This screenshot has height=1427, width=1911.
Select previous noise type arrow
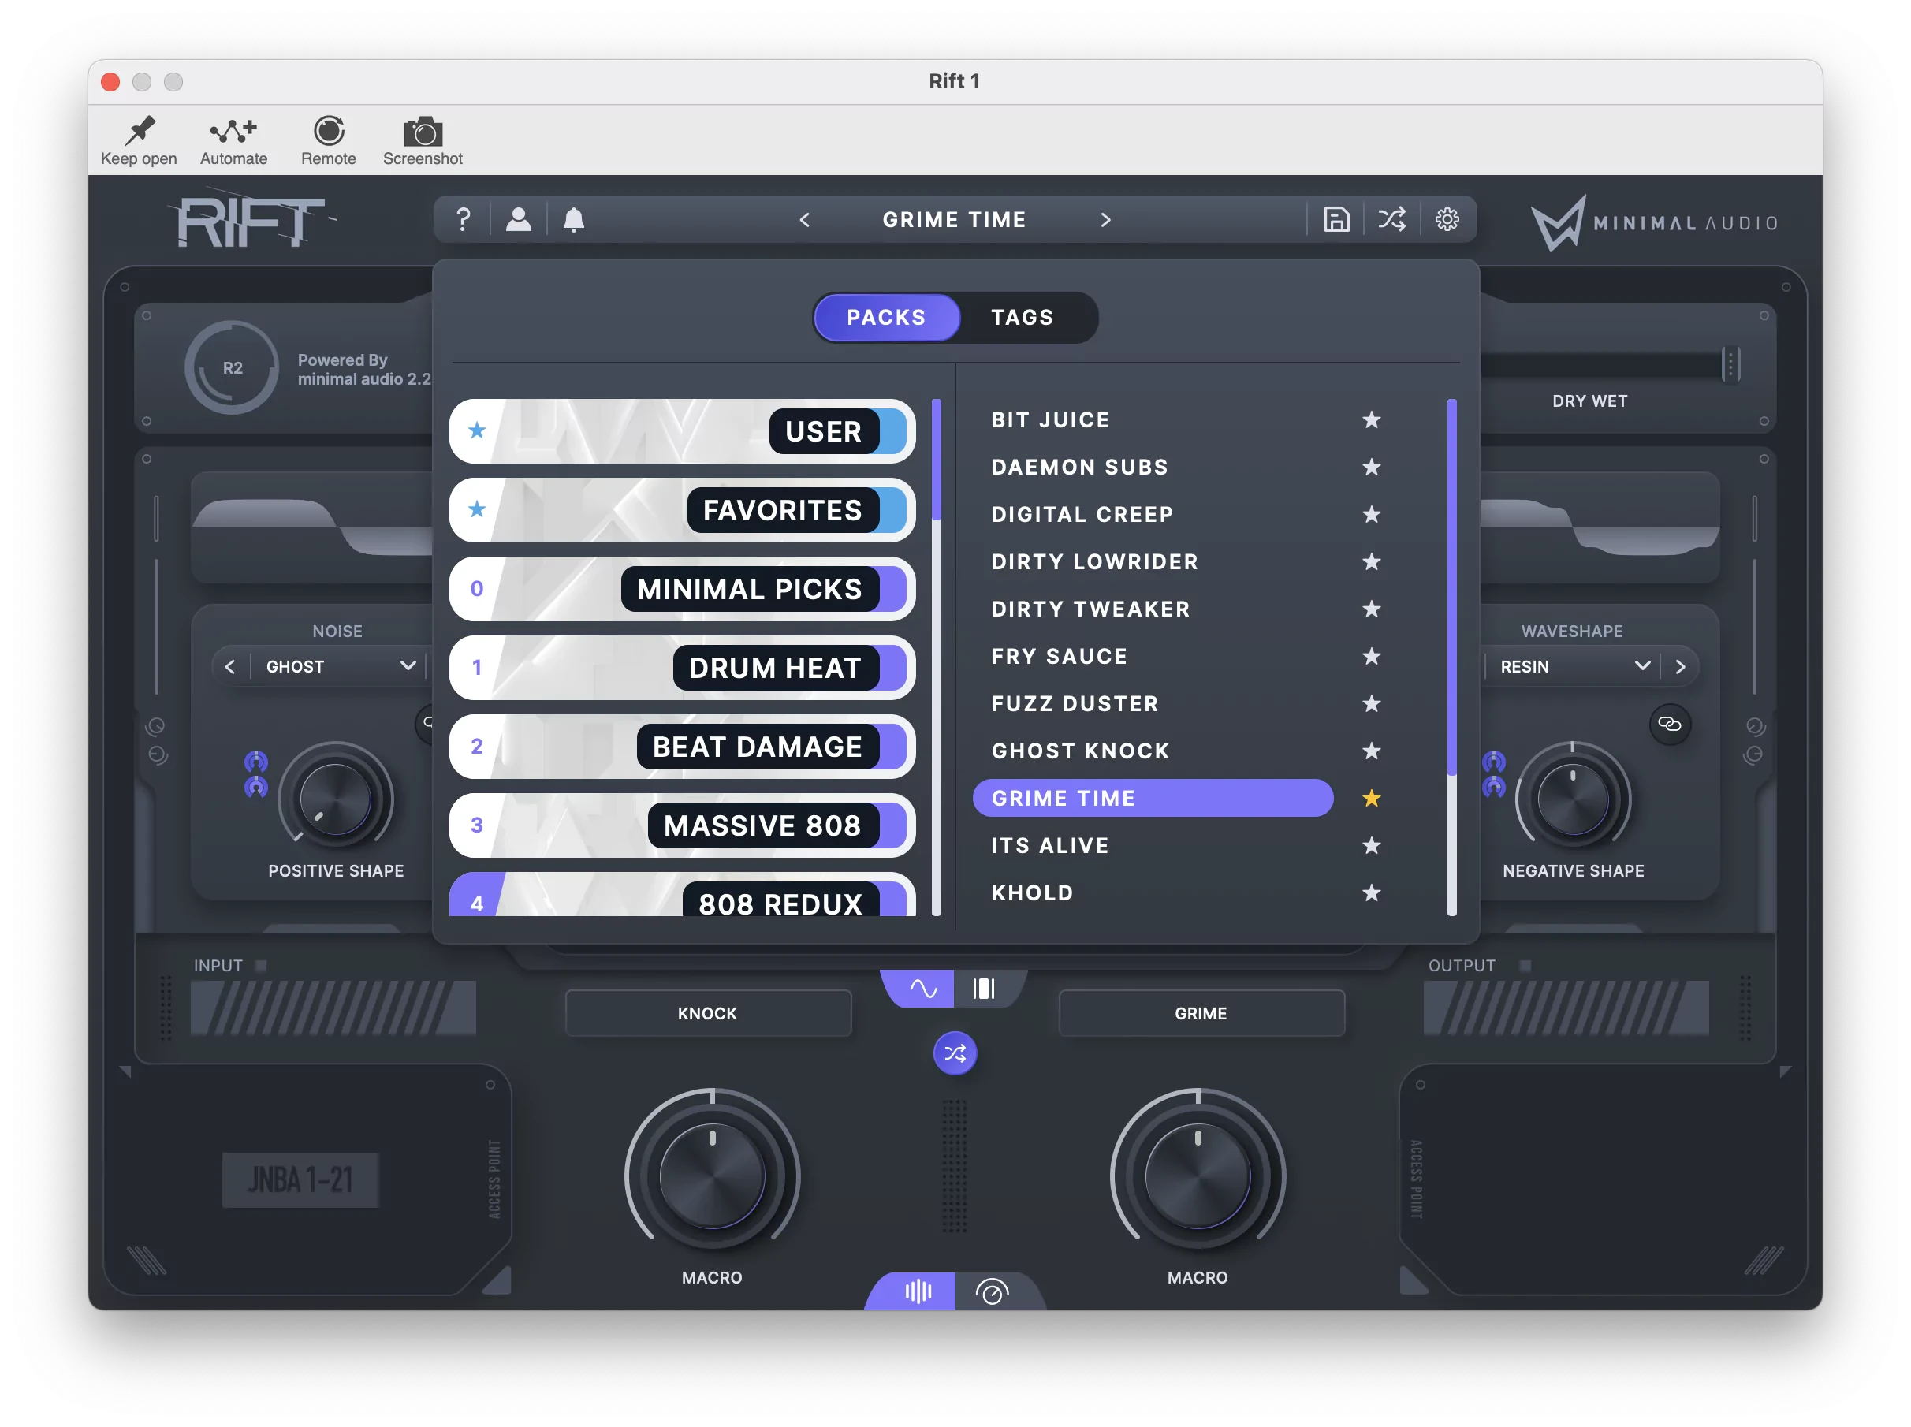click(x=229, y=667)
